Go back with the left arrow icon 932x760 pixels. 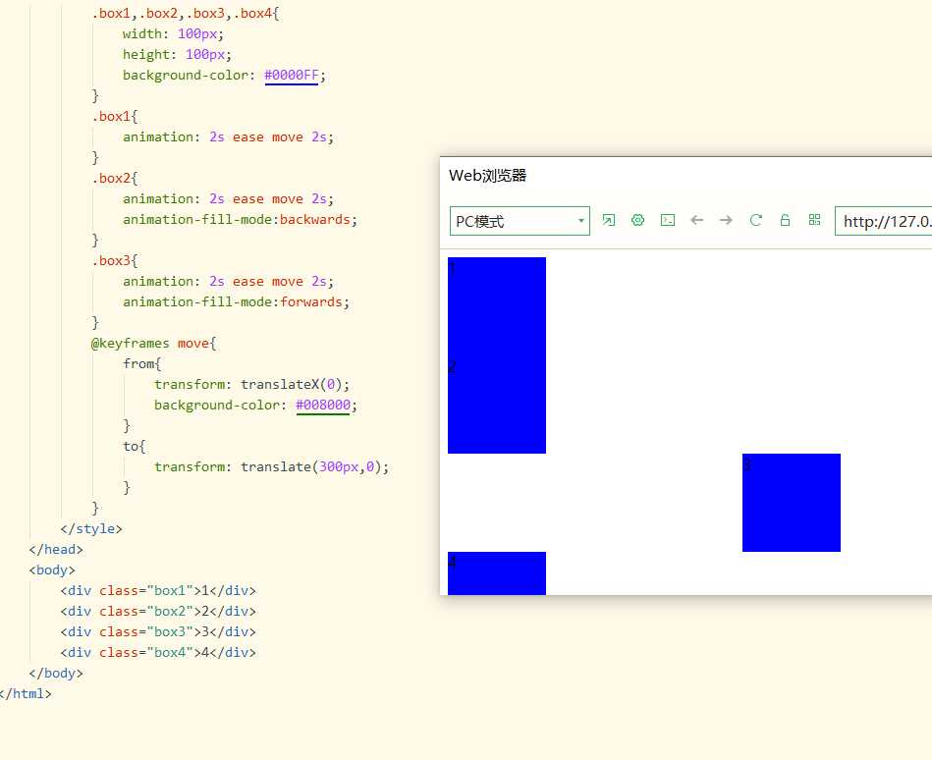696,221
